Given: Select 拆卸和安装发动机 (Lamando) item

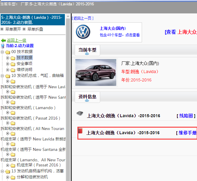Looking at the screenshot, I should pyautogui.click(x=28, y=108).
